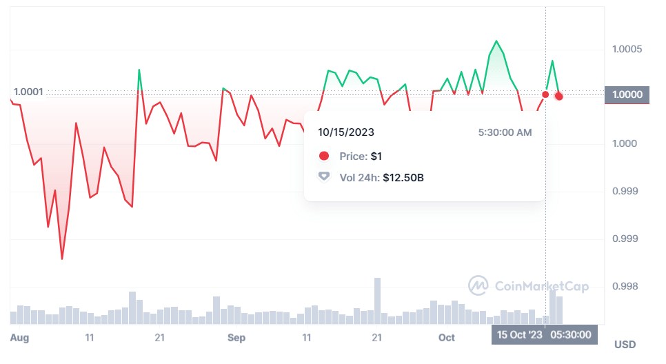Image resolution: width=666 pixels, height=364 pixels.
Task: Click the USD currency label
Action: [625, 344]
